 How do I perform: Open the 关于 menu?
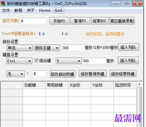point(30,10)
